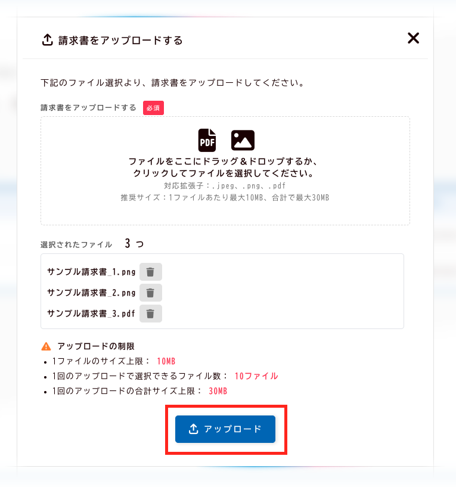
Task: Click the 対応拡張子 supported extensions line
Action: 225,186
